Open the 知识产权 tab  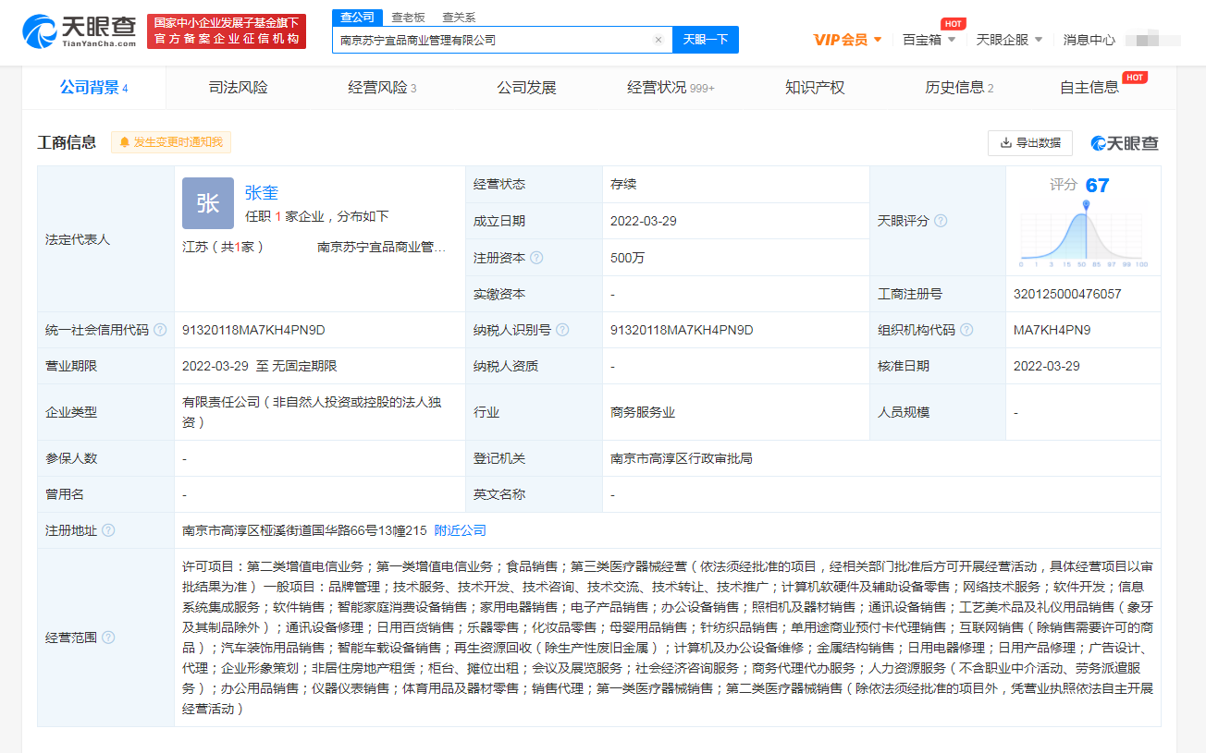click(x=815, y=88)
